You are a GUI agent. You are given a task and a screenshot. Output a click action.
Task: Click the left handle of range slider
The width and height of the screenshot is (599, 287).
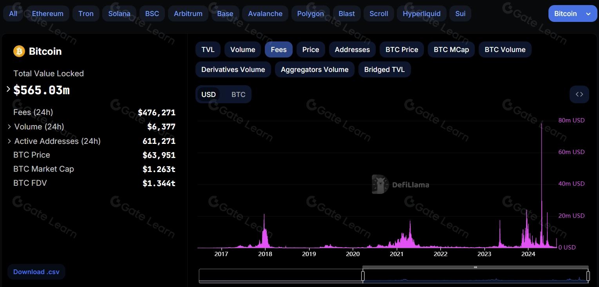tap(363, 276)
